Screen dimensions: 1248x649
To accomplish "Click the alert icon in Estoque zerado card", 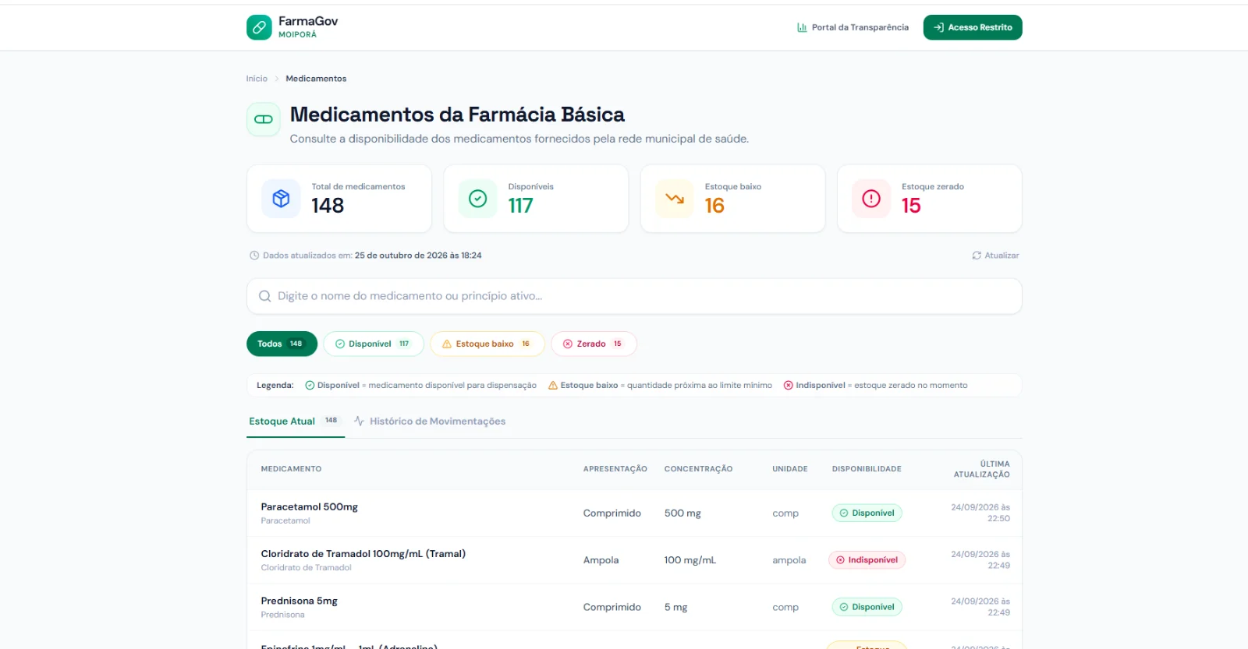I will [x=871, y=199].
